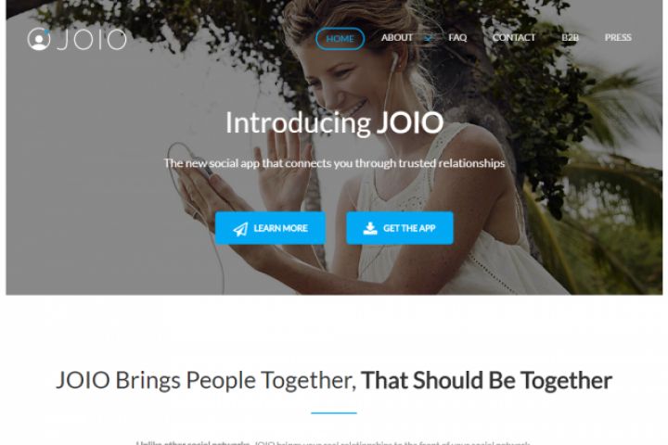Navigate to the B2B section
The height and width of the screenshot is (445, 668).
pyautogui.click(x=570, y=37)
